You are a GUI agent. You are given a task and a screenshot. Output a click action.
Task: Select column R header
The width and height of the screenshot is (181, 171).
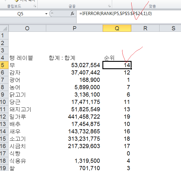tap(145, 28)
